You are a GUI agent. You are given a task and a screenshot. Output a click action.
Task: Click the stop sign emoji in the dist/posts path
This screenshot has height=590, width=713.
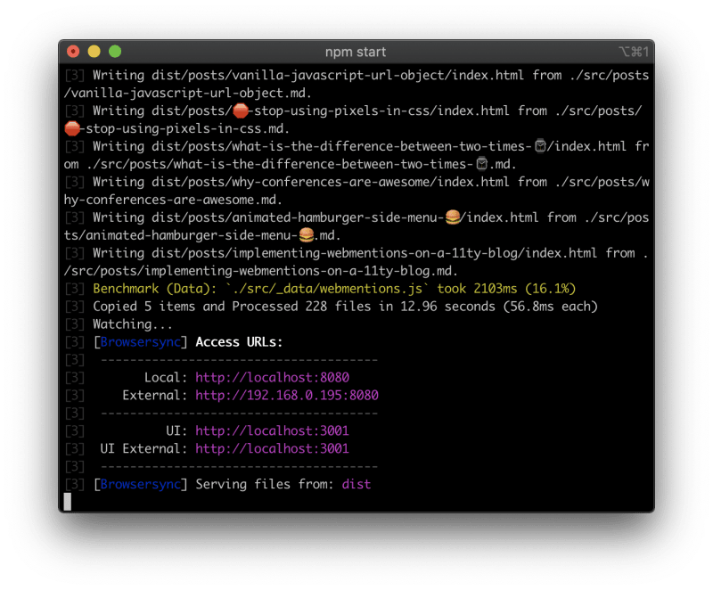click(x=241, y=111)
